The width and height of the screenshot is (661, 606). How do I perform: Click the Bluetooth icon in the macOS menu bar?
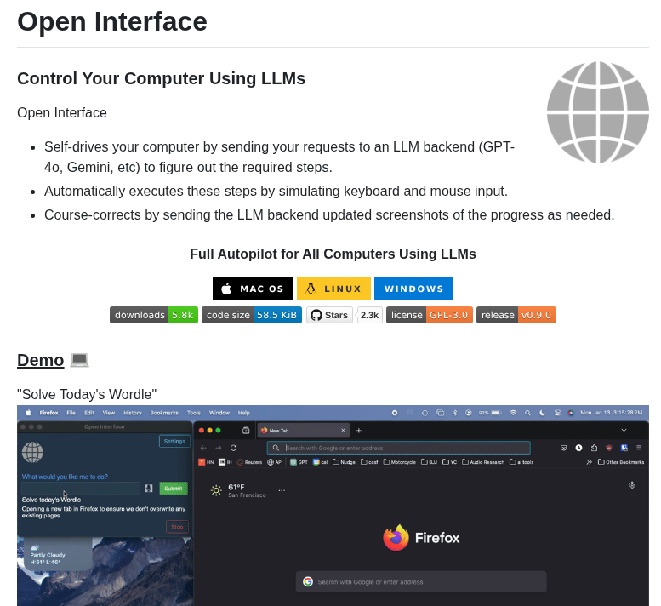pos(455,413)
